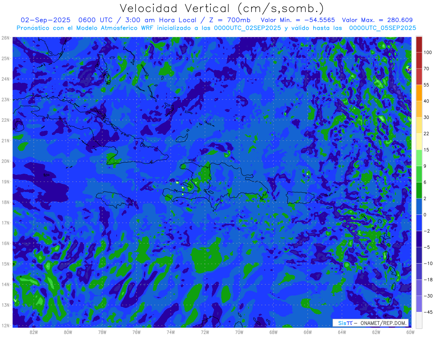Click the 24N latitude label

pyautogui.click(x=5, y=79)
